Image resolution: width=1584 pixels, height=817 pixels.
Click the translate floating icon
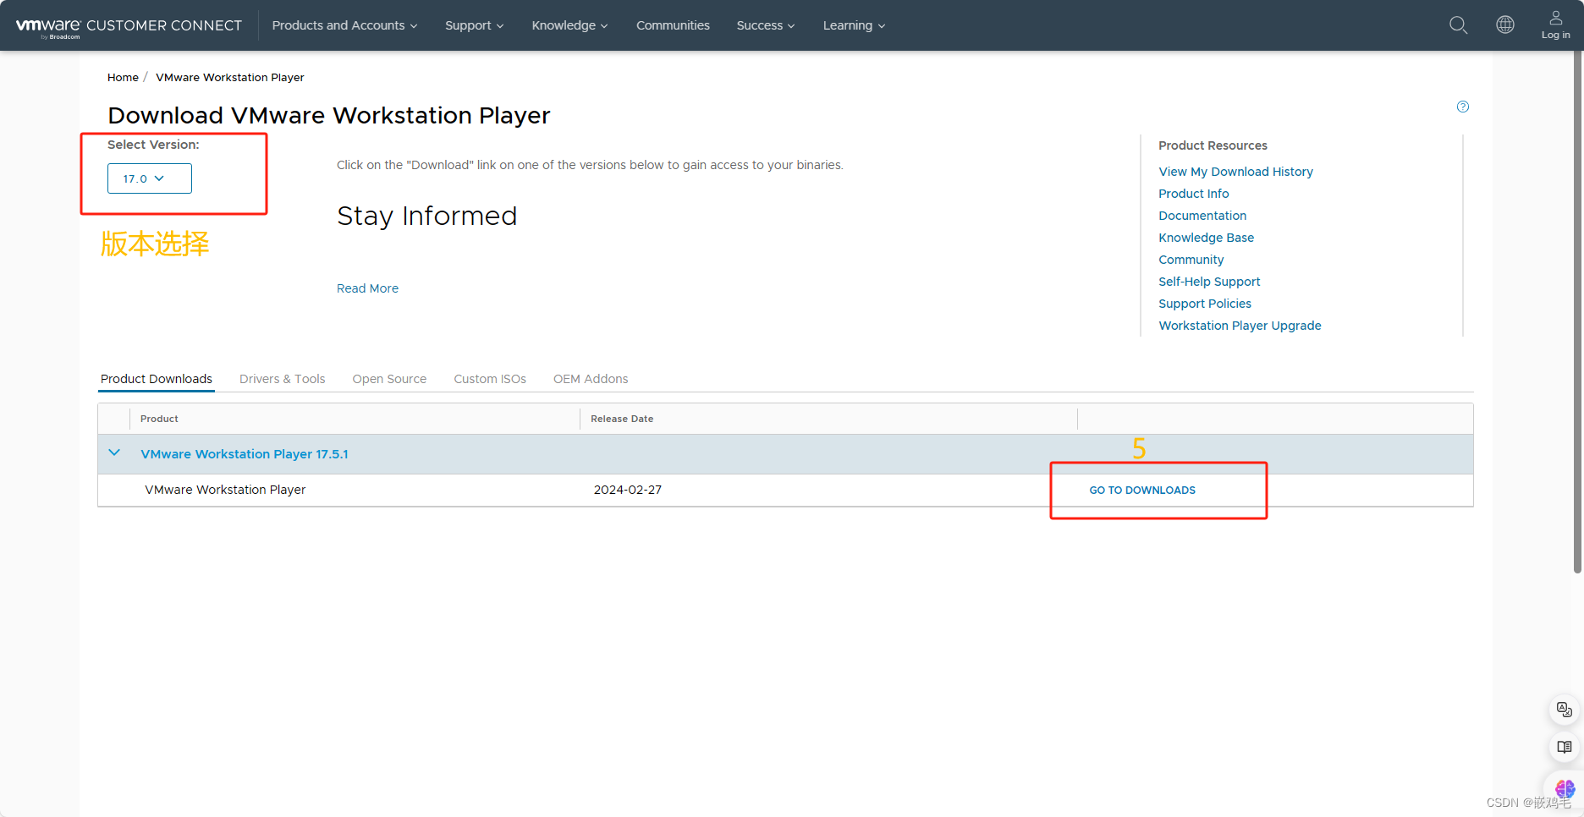pyautogui.click(x=1565, y=710)
